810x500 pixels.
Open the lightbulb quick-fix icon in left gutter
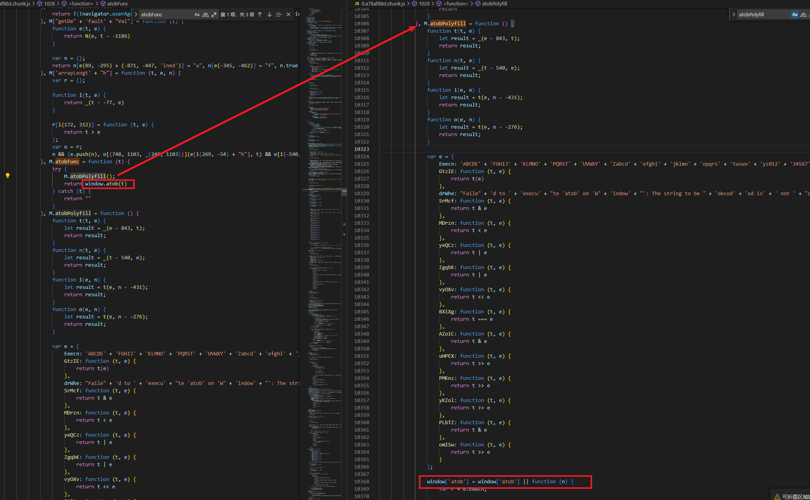tap(7, 176)
